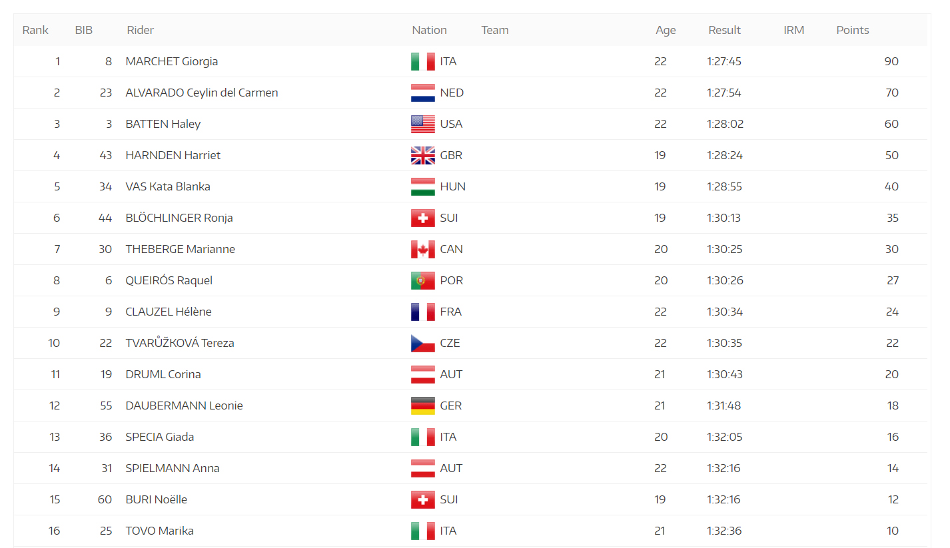Screen dimensions: 950x548
Task: Click the Age column header
Action: 666,30
